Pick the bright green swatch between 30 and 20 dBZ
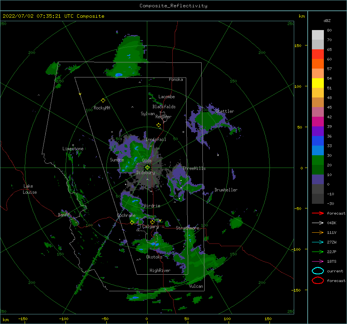The height and width of the screenshot is (324, 347). tap(318, 160)
